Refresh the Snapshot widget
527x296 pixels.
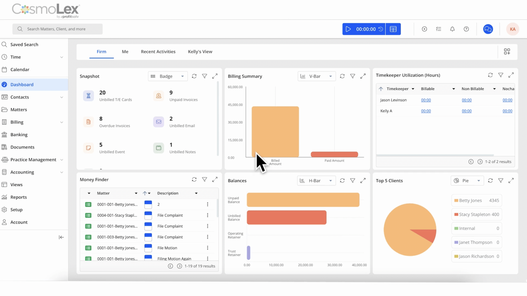(194, 76)
